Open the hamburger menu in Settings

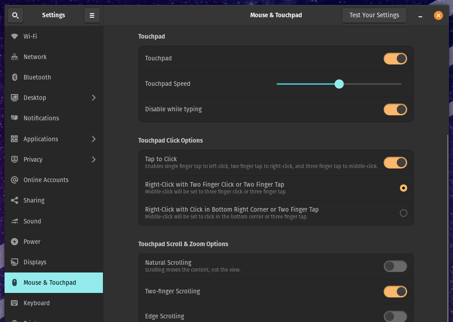pyautogui.click(x=92, y=15)
